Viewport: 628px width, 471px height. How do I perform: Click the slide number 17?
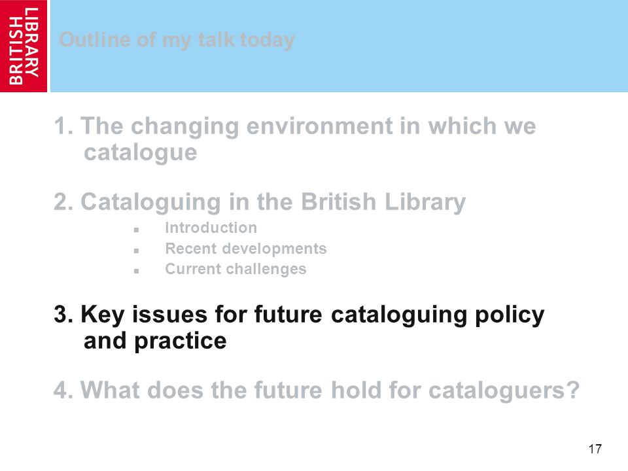pyautogui.click(x=595, y=449)
